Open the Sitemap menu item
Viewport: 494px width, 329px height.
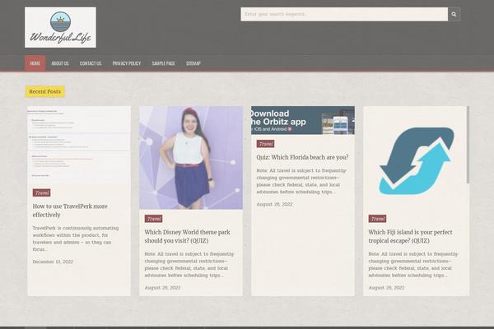click(193, 63)
